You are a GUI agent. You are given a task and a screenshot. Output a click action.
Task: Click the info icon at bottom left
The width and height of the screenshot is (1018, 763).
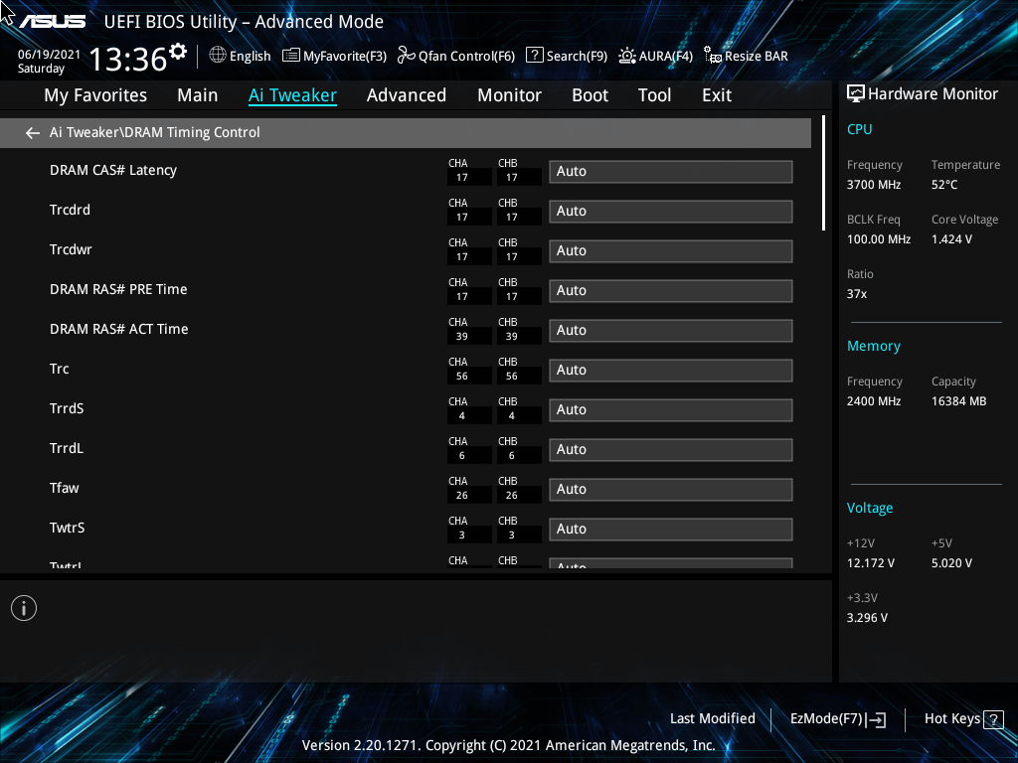23,607
